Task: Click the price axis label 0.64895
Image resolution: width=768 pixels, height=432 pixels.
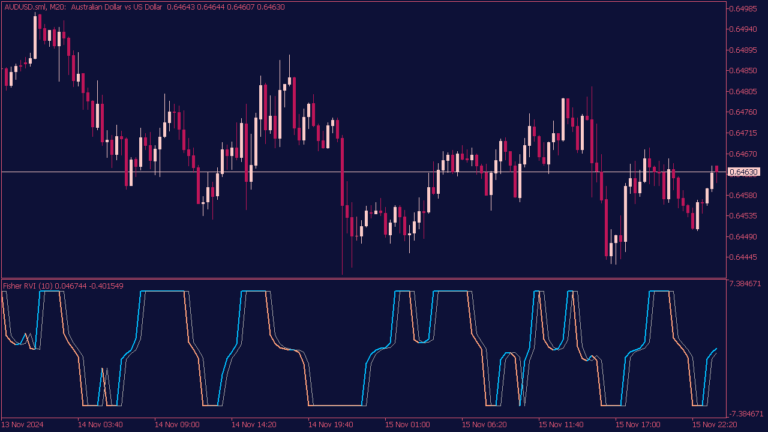Action: 742,50
